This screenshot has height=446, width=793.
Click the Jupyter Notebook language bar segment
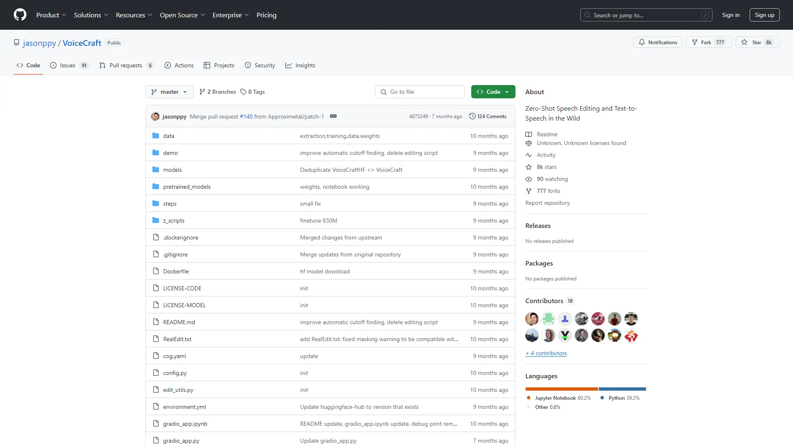tap(561, 389)
